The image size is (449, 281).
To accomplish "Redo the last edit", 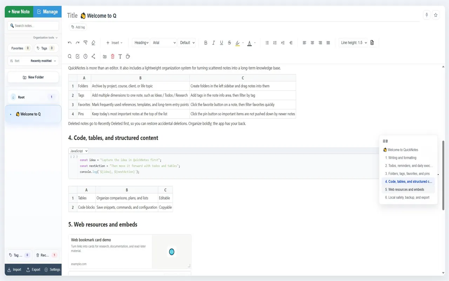I will coord(78,43).
